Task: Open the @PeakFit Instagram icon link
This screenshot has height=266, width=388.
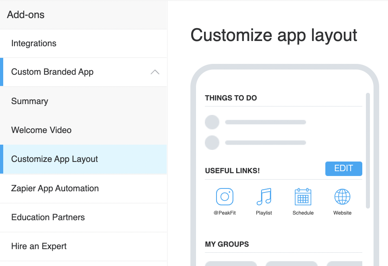Action: 225,197
